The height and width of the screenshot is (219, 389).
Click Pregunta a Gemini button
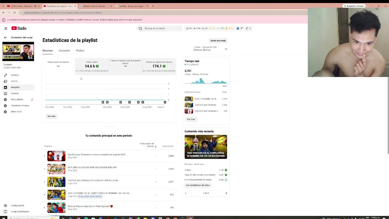354,6
